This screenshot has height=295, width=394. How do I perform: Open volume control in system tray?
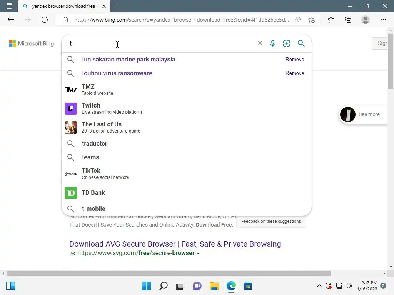(x=349, y=286)
